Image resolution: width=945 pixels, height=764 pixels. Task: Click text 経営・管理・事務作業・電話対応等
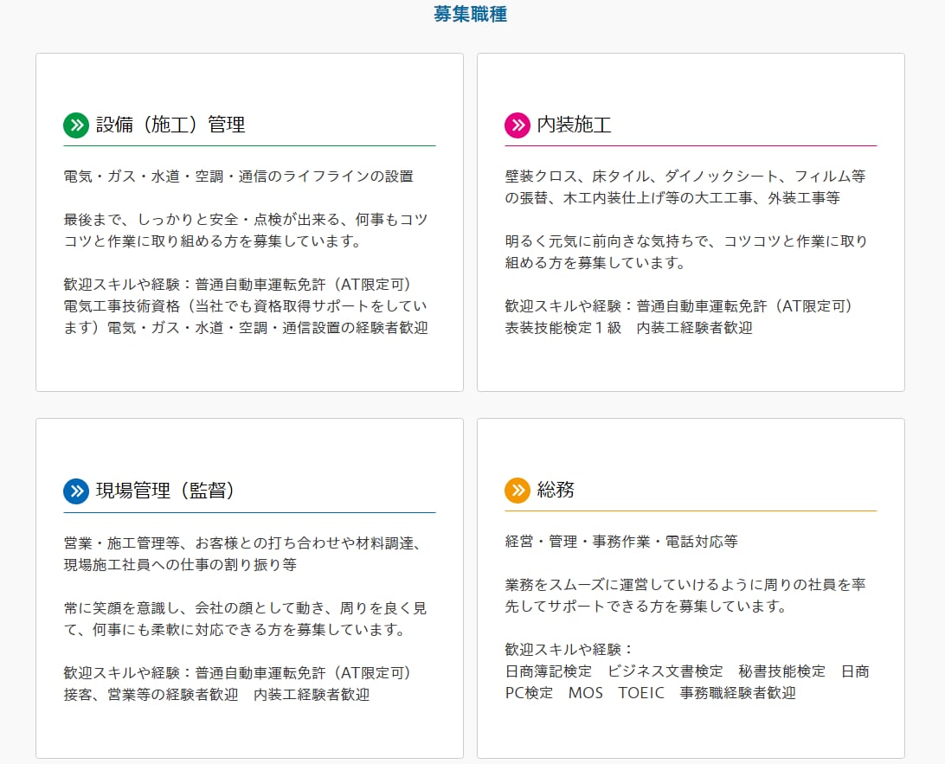(621, 543)
